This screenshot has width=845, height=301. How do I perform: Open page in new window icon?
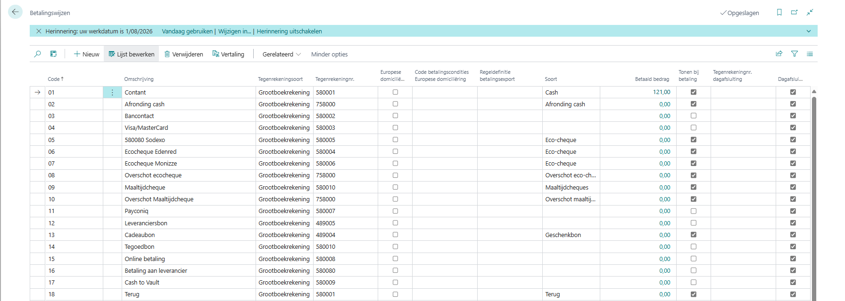[x=794, y=13]
